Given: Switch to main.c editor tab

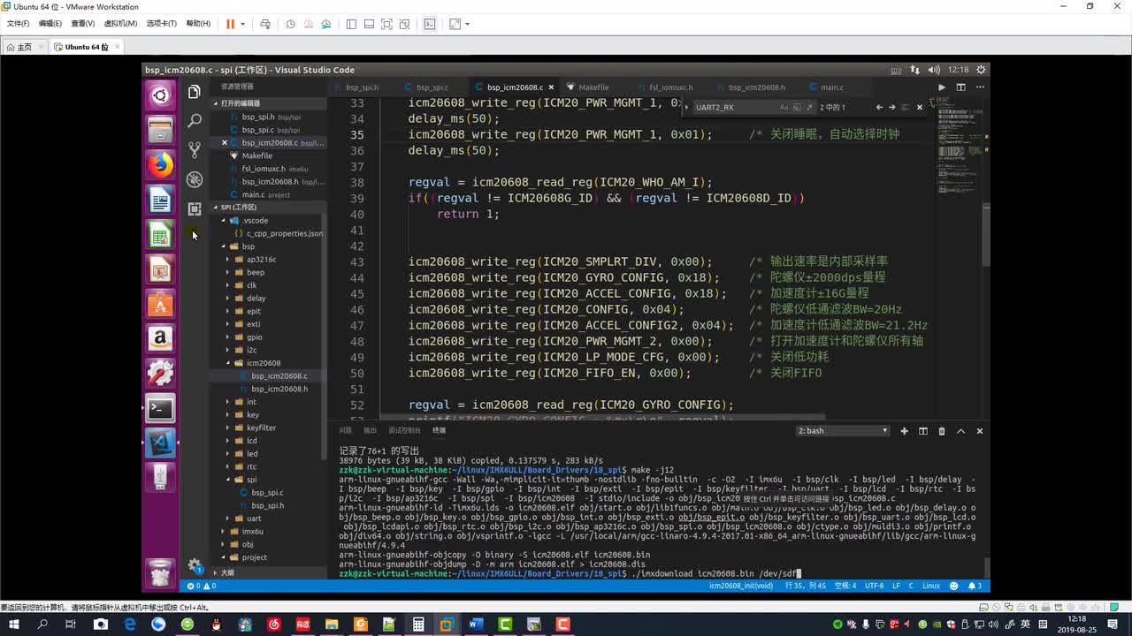Looking at the screenshot, I should click(x=831, y=87).
